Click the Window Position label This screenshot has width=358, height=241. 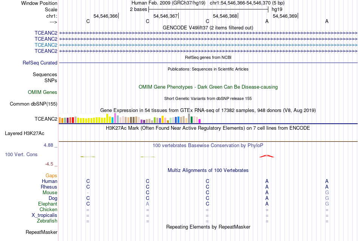point(39,3)
